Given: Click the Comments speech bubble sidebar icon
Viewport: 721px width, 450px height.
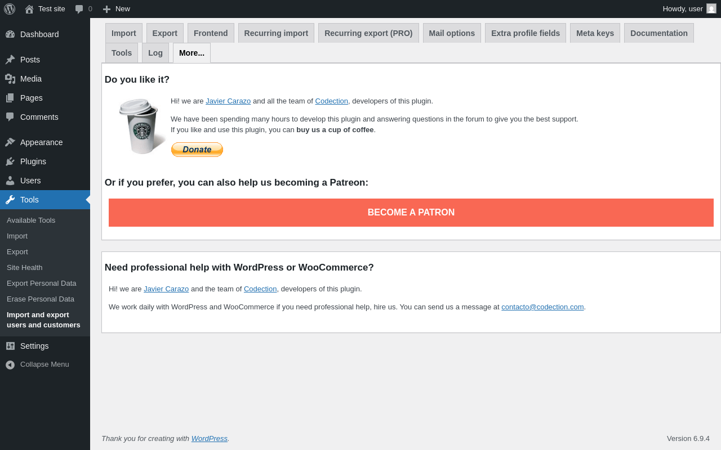Looking at the screenshot, I should click(x=10, y=117).
